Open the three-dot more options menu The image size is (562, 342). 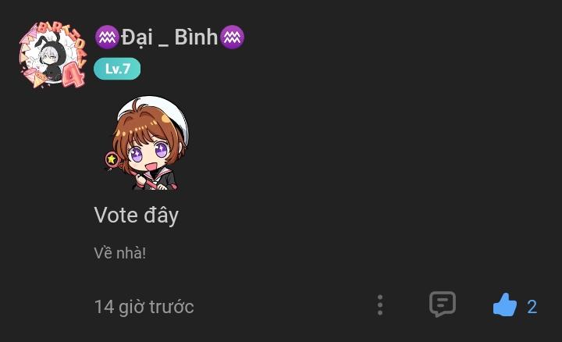380,305
